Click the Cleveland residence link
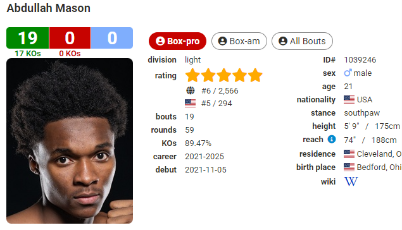 (x=379, y=154)
